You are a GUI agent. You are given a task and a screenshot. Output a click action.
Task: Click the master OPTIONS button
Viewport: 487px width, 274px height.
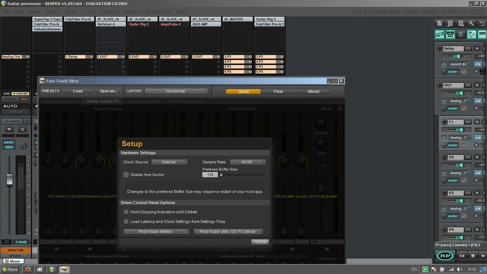point(15,256)
